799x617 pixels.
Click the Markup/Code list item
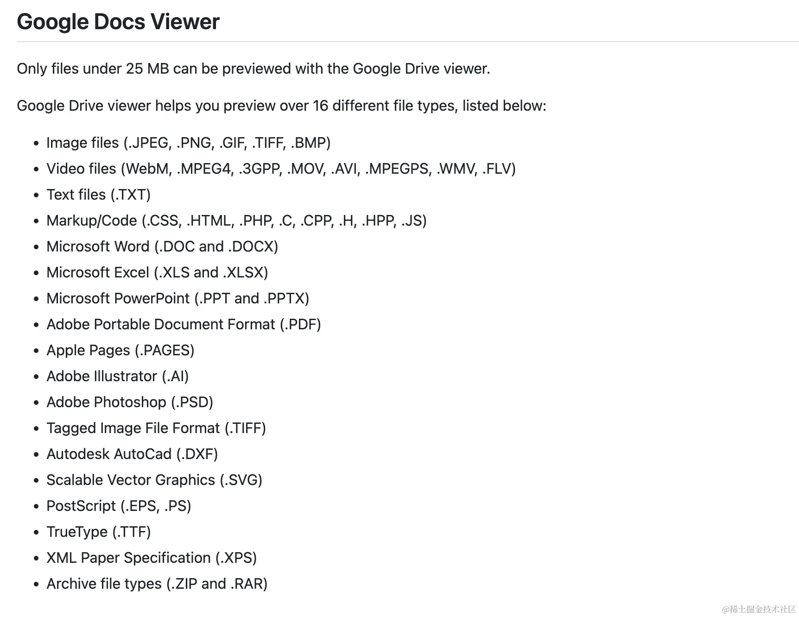pos(236,220)
